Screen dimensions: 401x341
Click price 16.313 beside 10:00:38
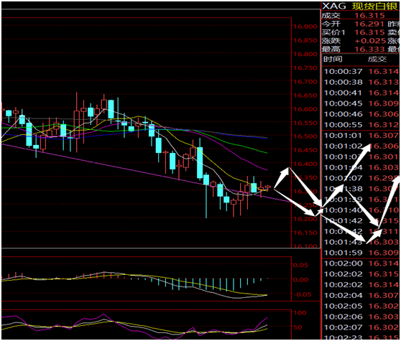click(x=383, y=83)
